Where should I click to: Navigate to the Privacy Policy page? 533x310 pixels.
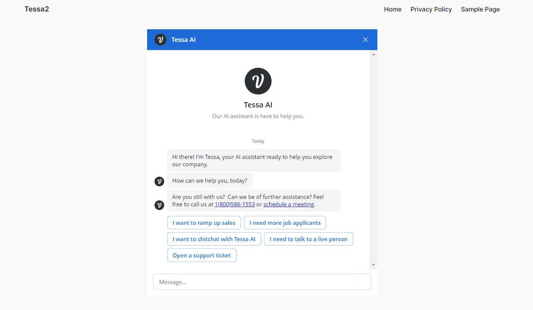431,9
